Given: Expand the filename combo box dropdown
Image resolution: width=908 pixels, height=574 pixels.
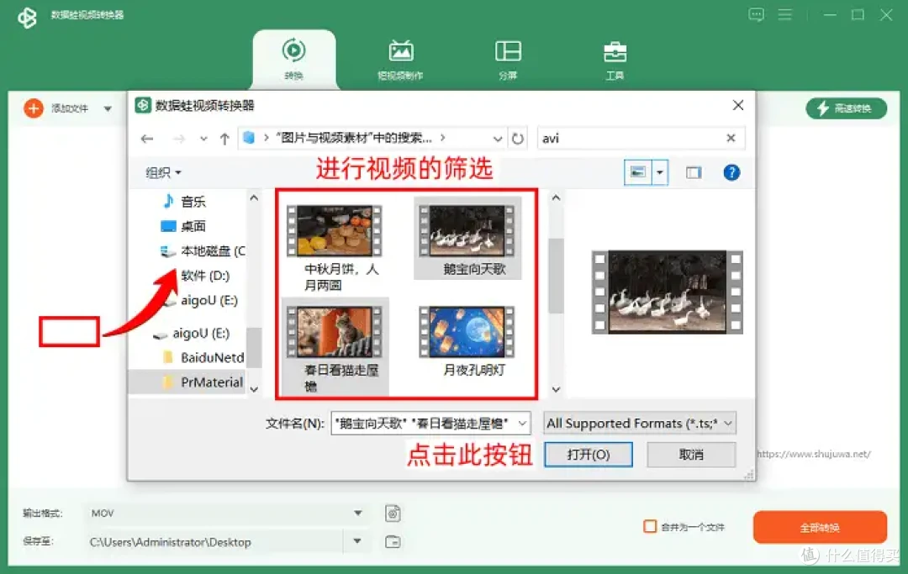Looking at the screenshot, I should click(x=522, y=424).
